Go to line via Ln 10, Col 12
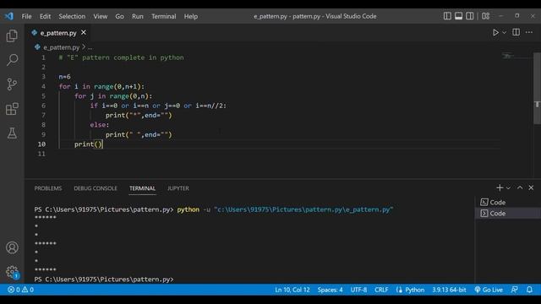The height and width of the screenshot is (304, 541). coord(292,290)
